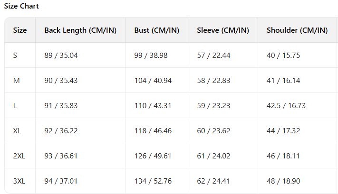Image resolution: width=338 pixels, height=194 pixels.
Task: Select the Size column header
Action: [x=20, y=30]
